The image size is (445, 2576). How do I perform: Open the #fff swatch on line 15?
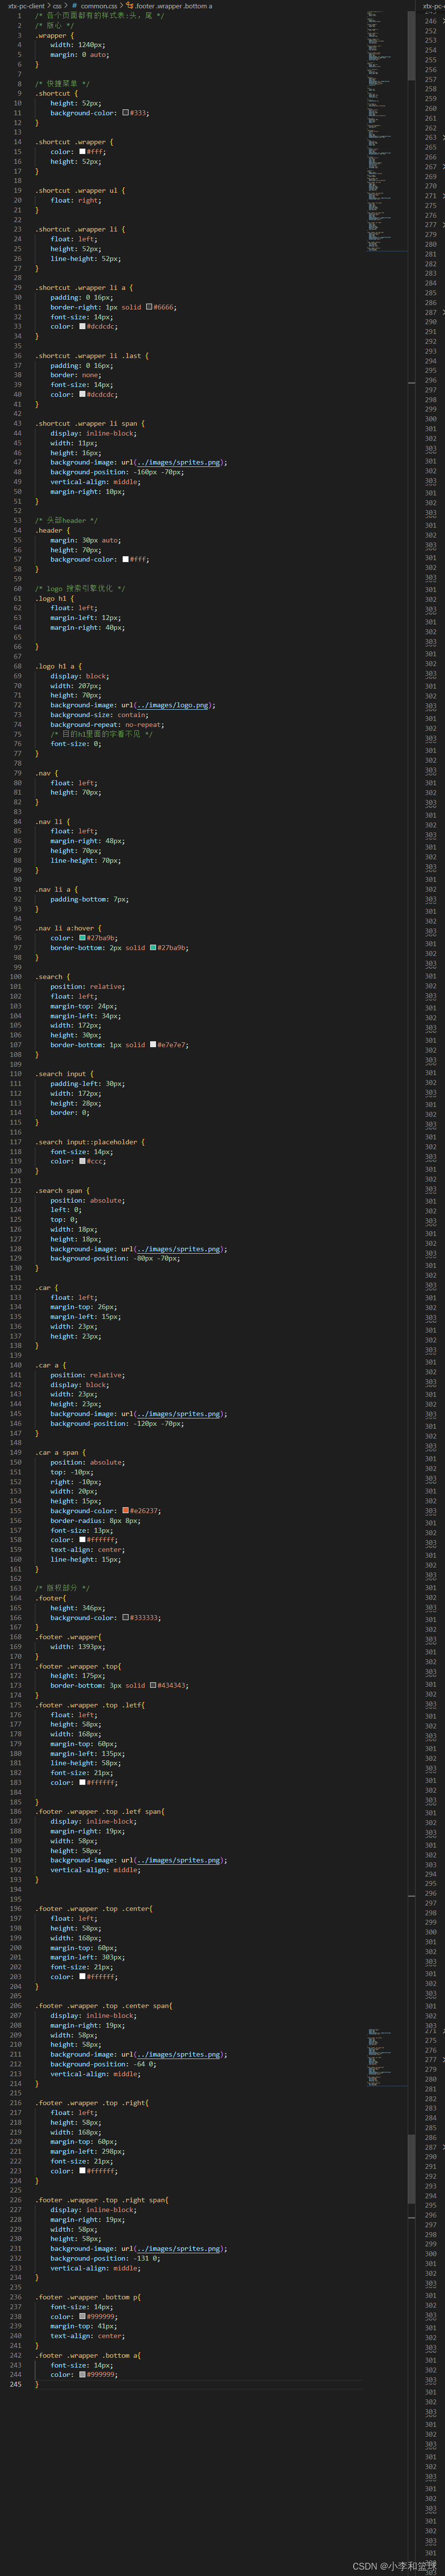coord(82,152)
